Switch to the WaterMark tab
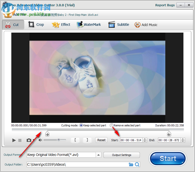The image size is (195, 172). tap(89, 25)
